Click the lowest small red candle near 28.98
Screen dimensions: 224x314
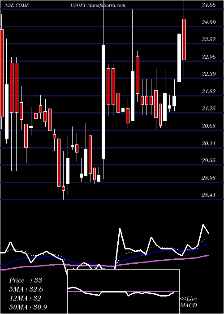click(64, 188)
